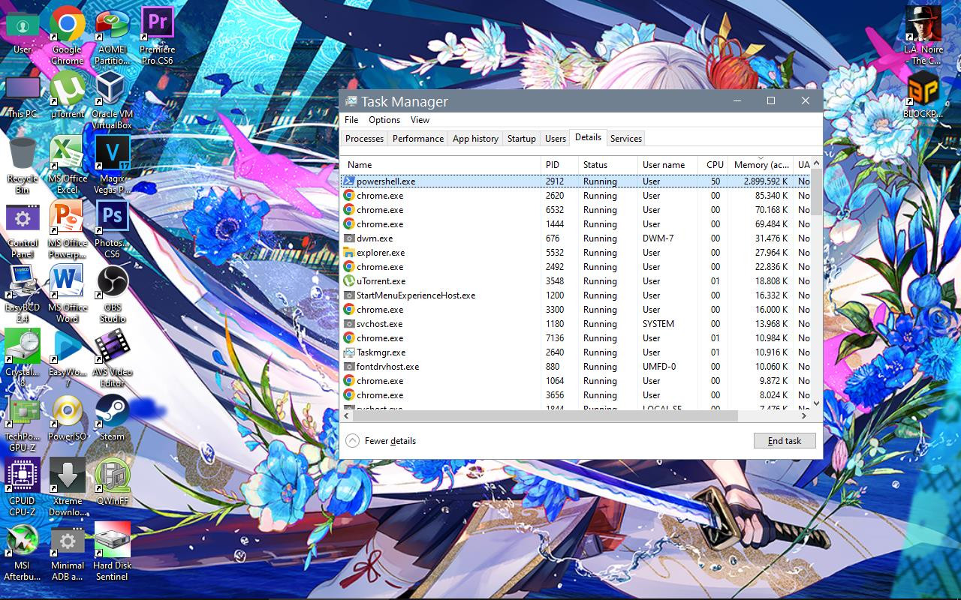Select the svchost.exe row with PID 1180
Viewport: 961px width, 600px height.
click(x=576, y=324)
